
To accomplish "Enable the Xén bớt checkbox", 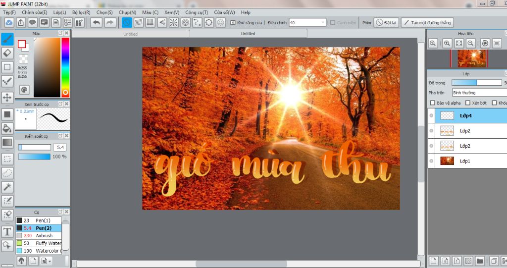I will [467, 103].
